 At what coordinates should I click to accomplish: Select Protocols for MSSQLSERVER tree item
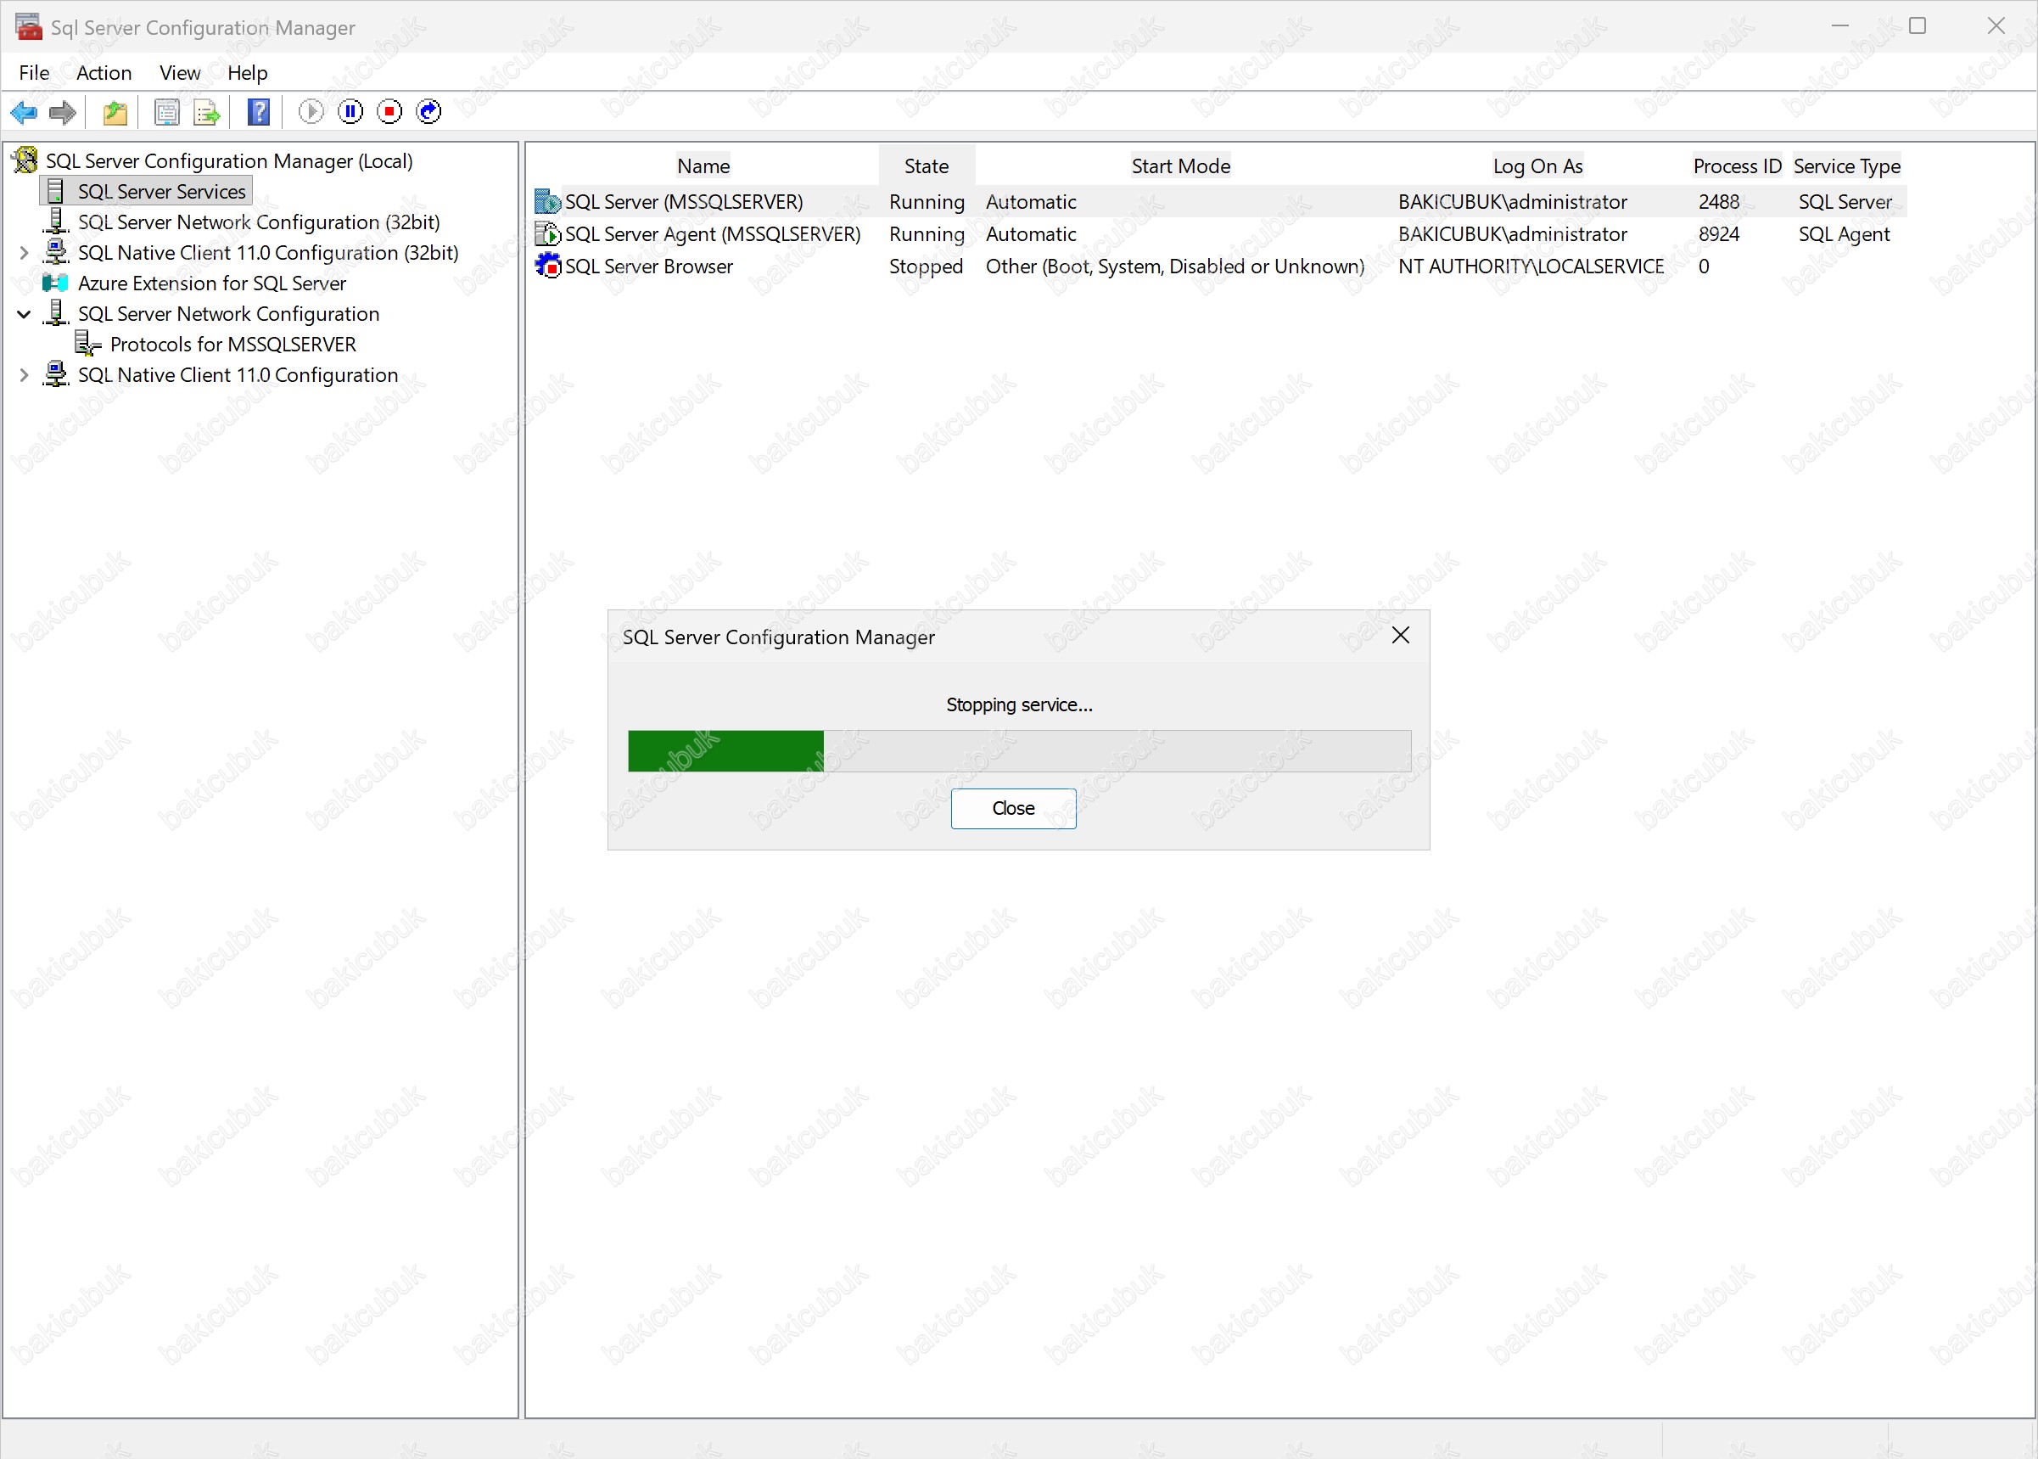[x=232, y=345]
